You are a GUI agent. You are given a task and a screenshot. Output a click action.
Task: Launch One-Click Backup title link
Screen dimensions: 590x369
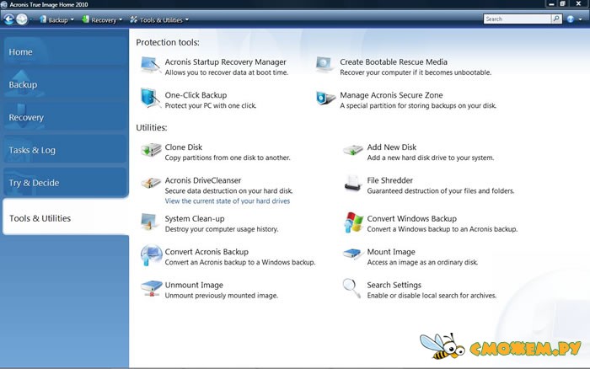point(196,95)
